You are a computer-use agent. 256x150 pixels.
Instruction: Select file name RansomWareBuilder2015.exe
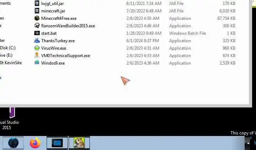tap(68, 26)
